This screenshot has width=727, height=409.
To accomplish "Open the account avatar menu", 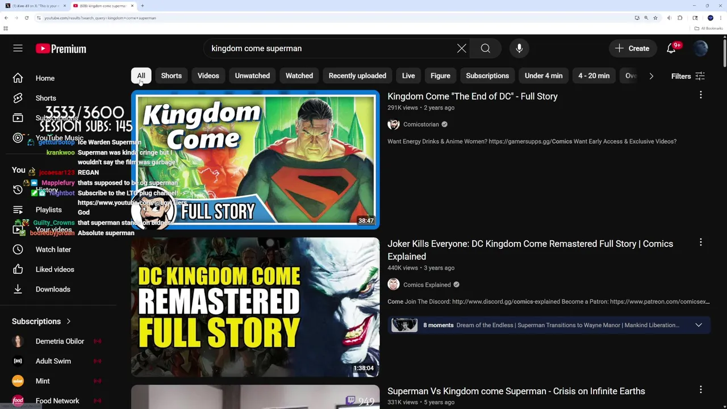I will pos(701,48).
